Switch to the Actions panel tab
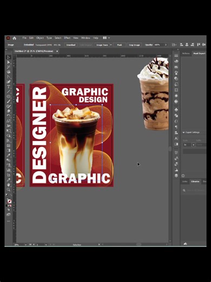Screen dimensions: 211x282 point(186,54)
